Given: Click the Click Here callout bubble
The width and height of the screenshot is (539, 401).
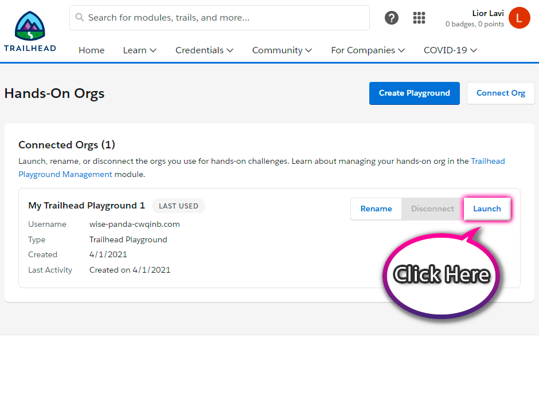Looking at the screenshot, I should click(440, 275).
